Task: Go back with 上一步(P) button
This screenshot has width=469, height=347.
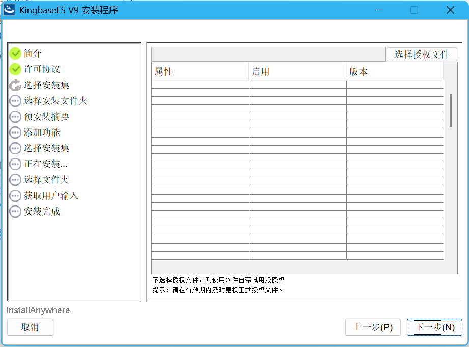Action: point(373,327)
